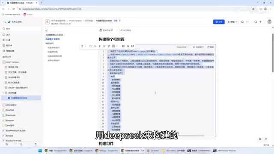This screenshot has width=274, height=154.
Task: Open smart-campus wiki space in sidebar
Action: (x=12, y=62)
